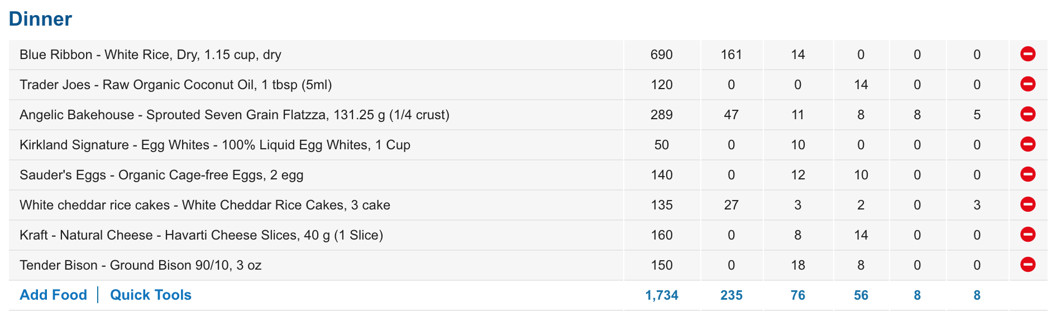1061x322 pixels.
Task: Open Trader Joes Raw Organic Coconut Oil
Action: (x=176, y=85)
